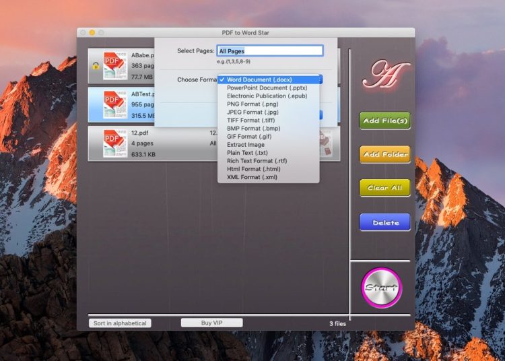Click the Add File(s) button
The height and width of the screenshot is (361, 505).
[384, 121]
